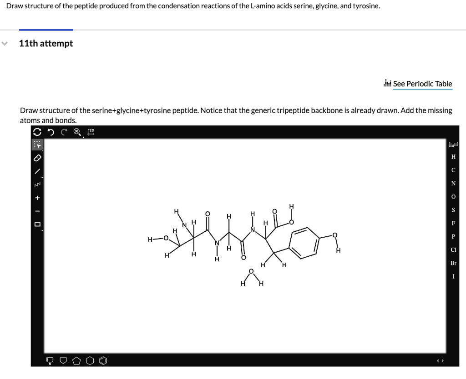This screenshot has width=466, height=379.
Task: Select nitrogen in the right element sidebar
Action: (453, 183)
